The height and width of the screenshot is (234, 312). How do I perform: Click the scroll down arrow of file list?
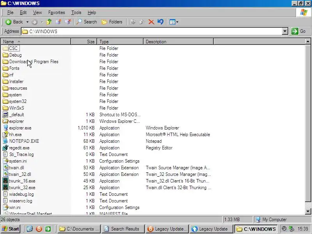308,211
